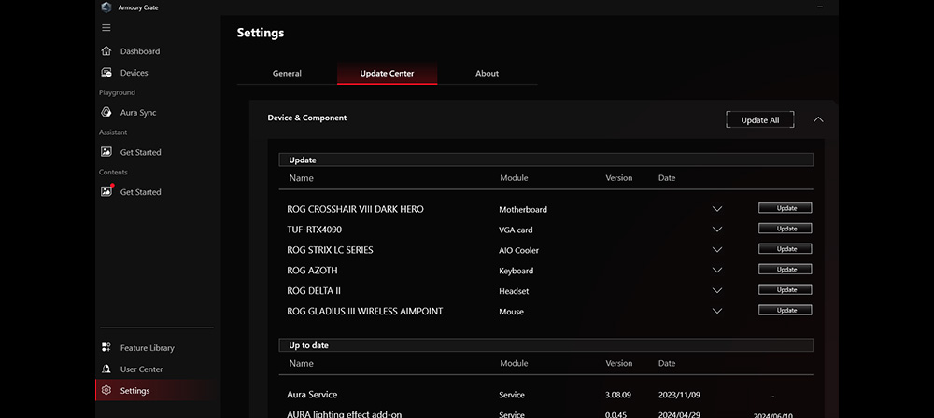Click the User Center bell icon
Image resolution: width=934 pixels, height=418 pixels.
coord(106,369)
